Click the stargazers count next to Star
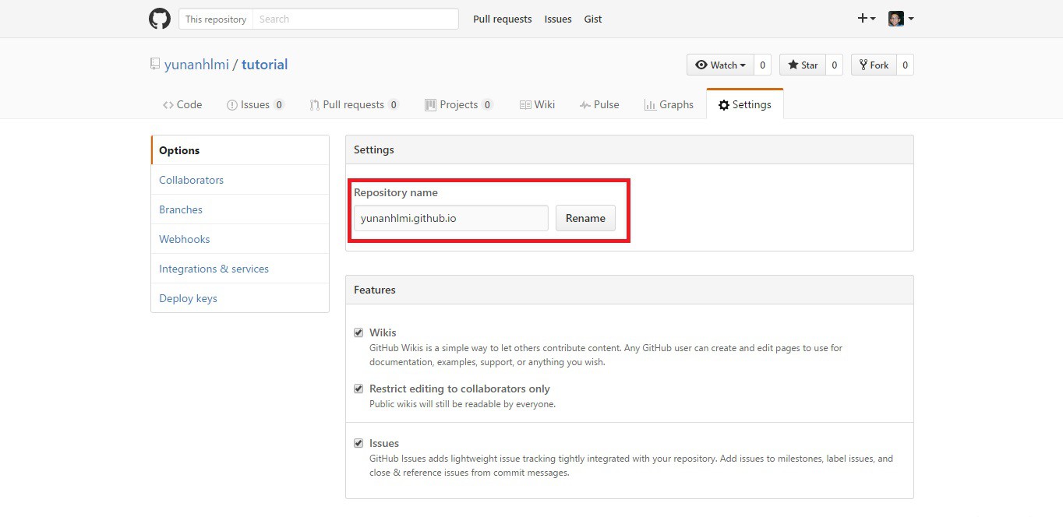The height and width of the screenshot is (517, 1063). [x=834, y=65]
